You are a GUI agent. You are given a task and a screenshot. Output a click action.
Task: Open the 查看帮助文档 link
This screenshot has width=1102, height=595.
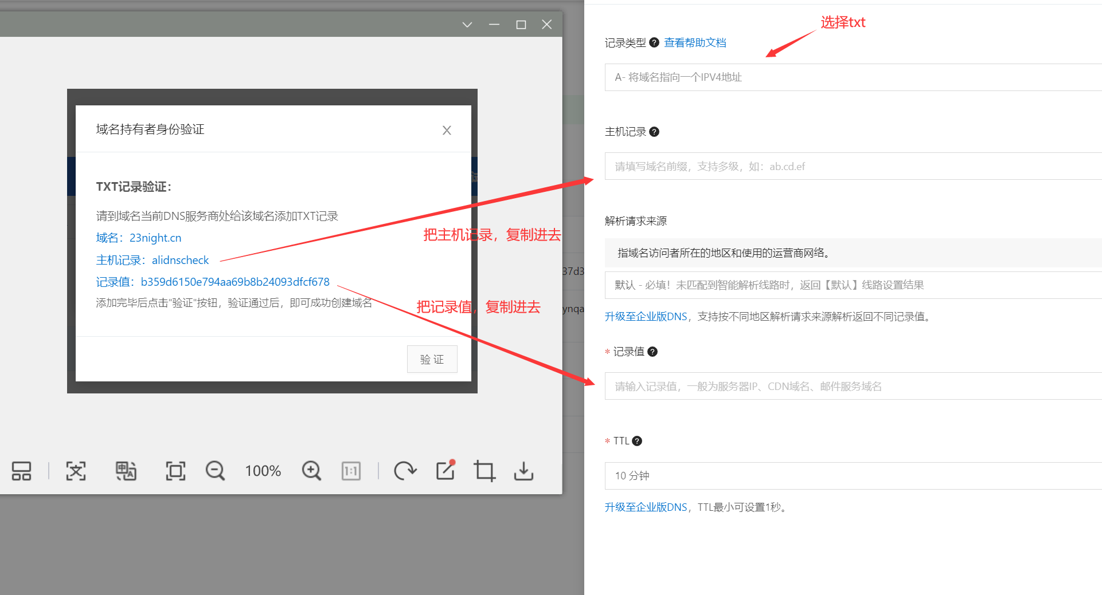point(695,42)
